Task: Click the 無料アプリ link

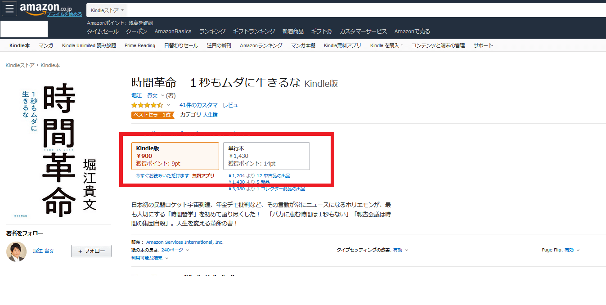Action: (x=203, y=175)
